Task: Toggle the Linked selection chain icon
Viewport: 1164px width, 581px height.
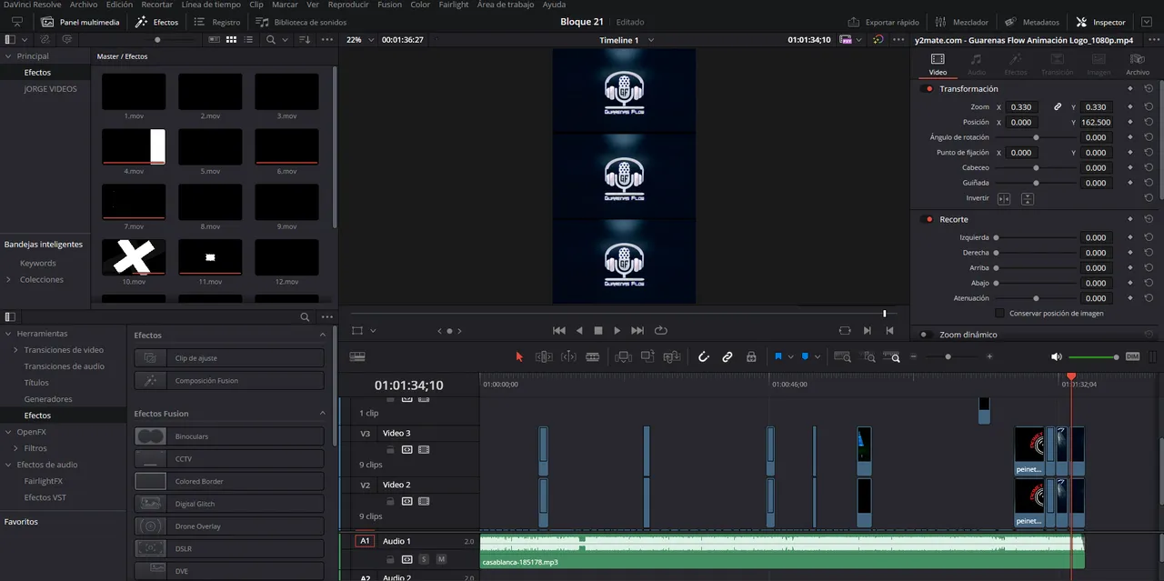Action: point(727,357)
